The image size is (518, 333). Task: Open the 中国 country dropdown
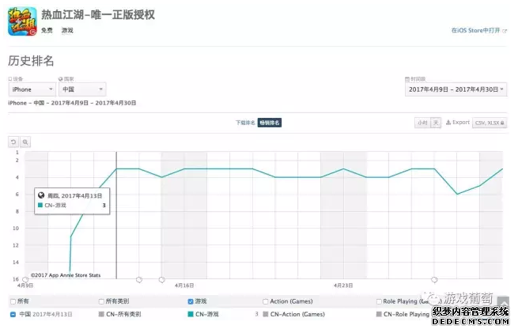[82, 89]
